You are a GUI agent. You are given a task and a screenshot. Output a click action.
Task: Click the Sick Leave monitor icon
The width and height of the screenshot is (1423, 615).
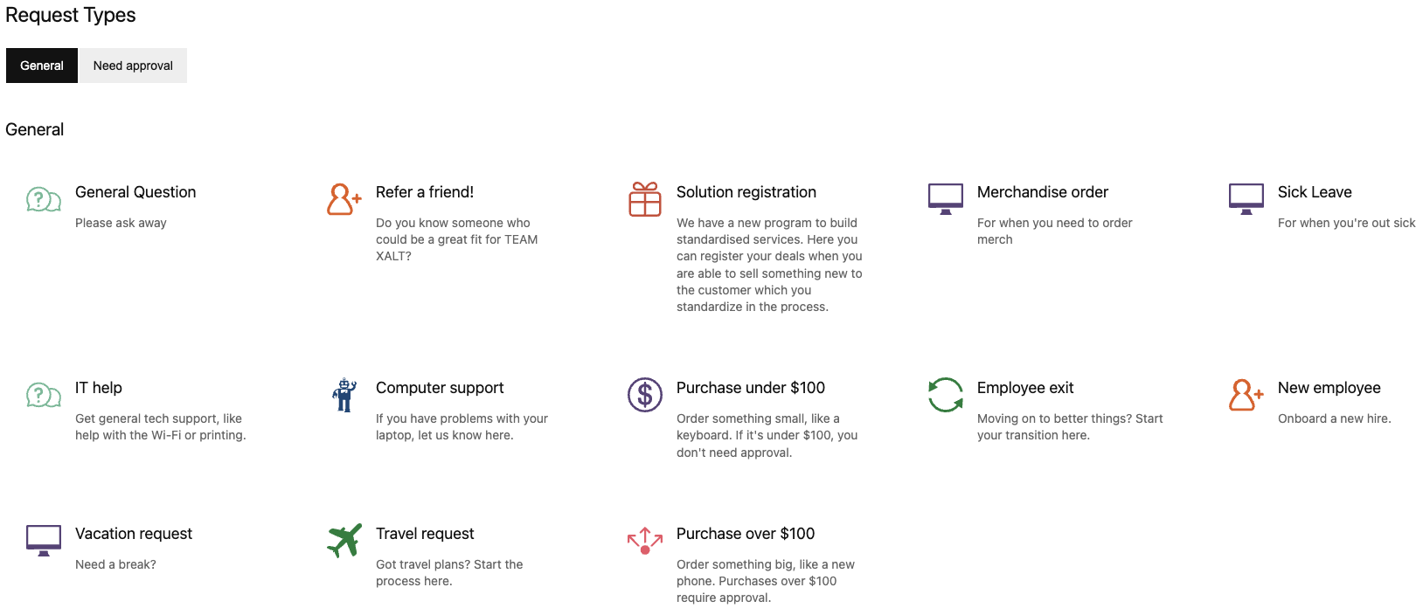click(x=1246, y=199)
